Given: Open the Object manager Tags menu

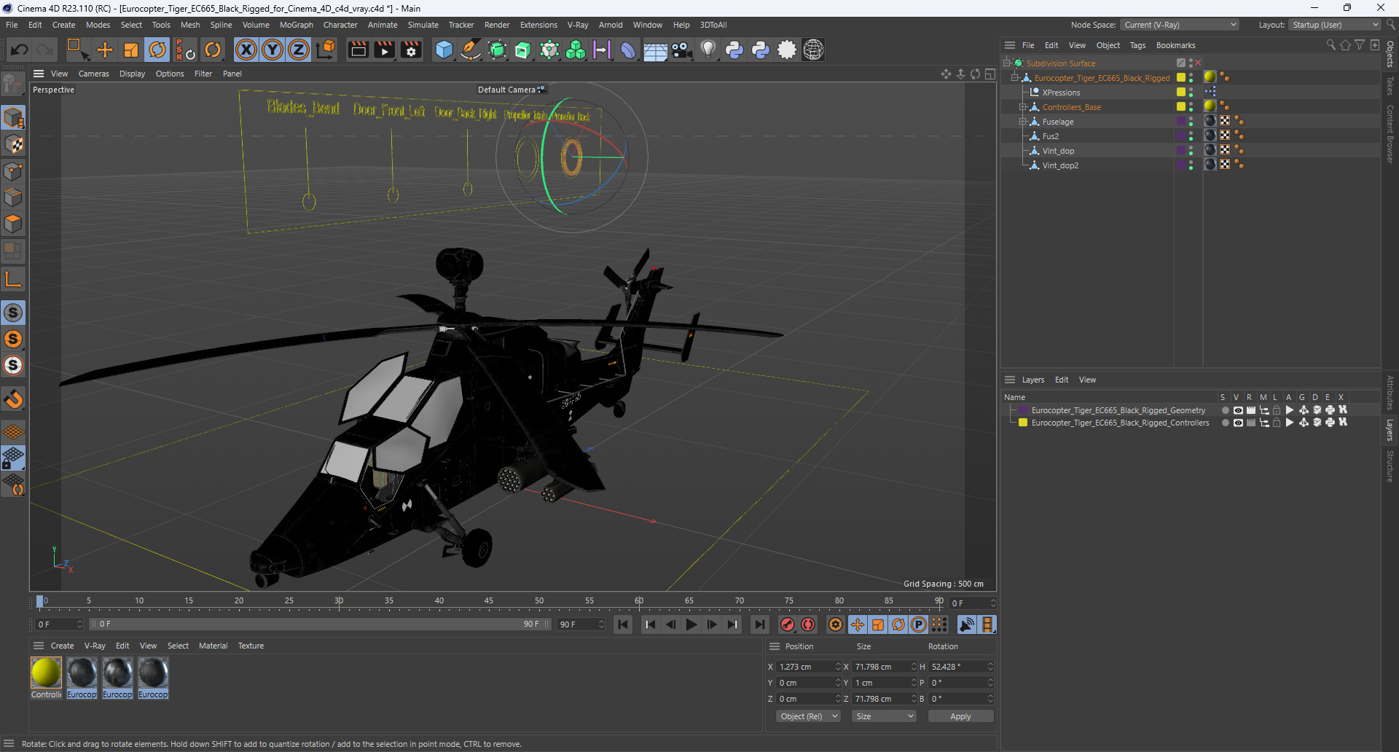Looking at the screenshot, I should pos(1137,45).
